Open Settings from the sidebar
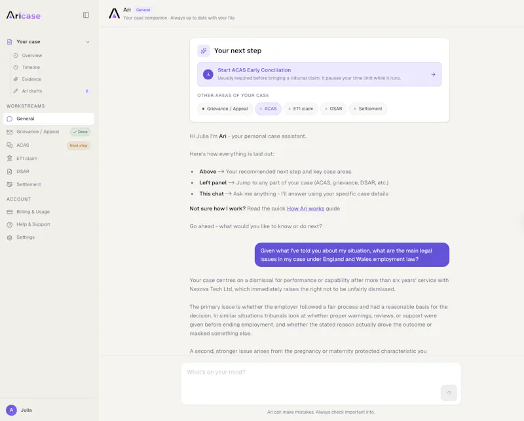The height and width of the screenshot is (421, 524). pos(26,237)
